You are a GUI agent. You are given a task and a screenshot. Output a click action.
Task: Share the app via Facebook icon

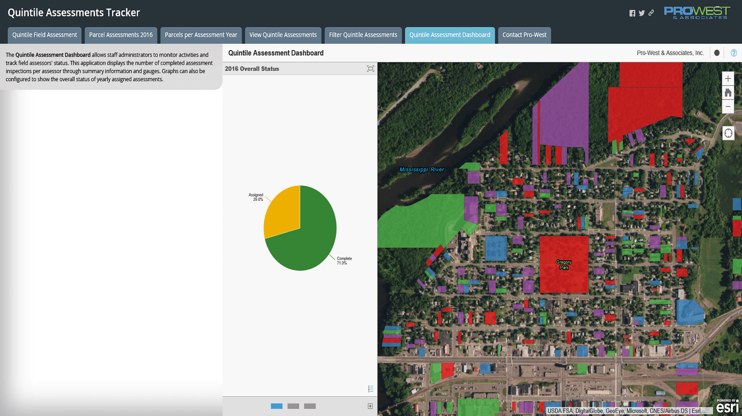[632, 13]
